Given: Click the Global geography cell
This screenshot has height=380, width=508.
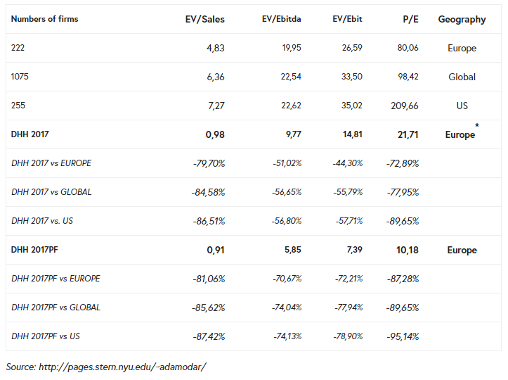Looking at the screenshot, I should (462, 77).
